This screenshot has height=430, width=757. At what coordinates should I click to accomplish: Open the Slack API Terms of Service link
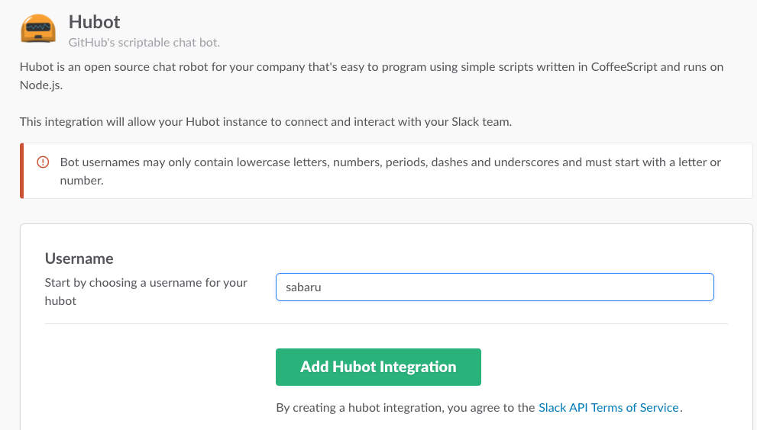608,407
